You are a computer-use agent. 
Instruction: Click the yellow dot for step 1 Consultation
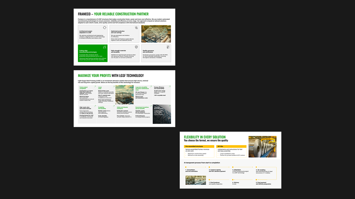[186, 167]
